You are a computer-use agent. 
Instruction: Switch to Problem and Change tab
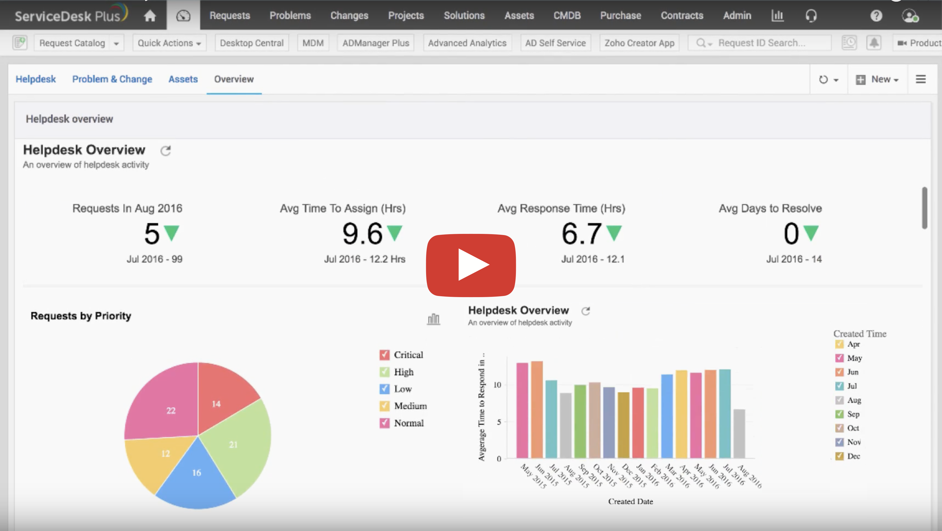click(x=111, y=79)
